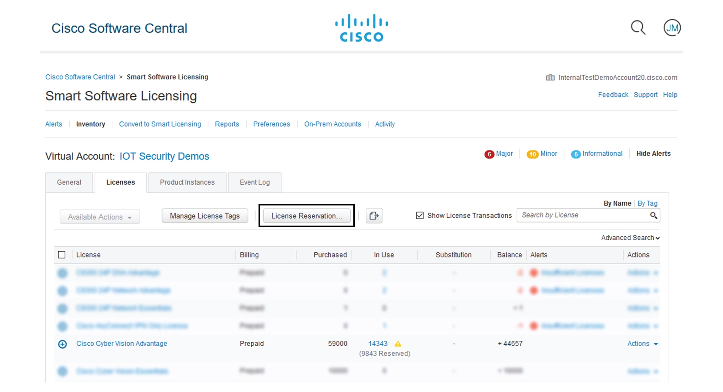Click the Billing column header
723x392 pixels.
click(x=249, y=255)
